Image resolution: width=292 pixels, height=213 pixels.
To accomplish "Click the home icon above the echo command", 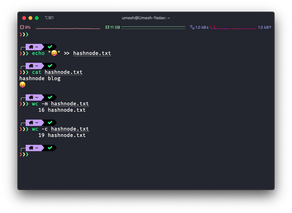I will coord(31,47).
